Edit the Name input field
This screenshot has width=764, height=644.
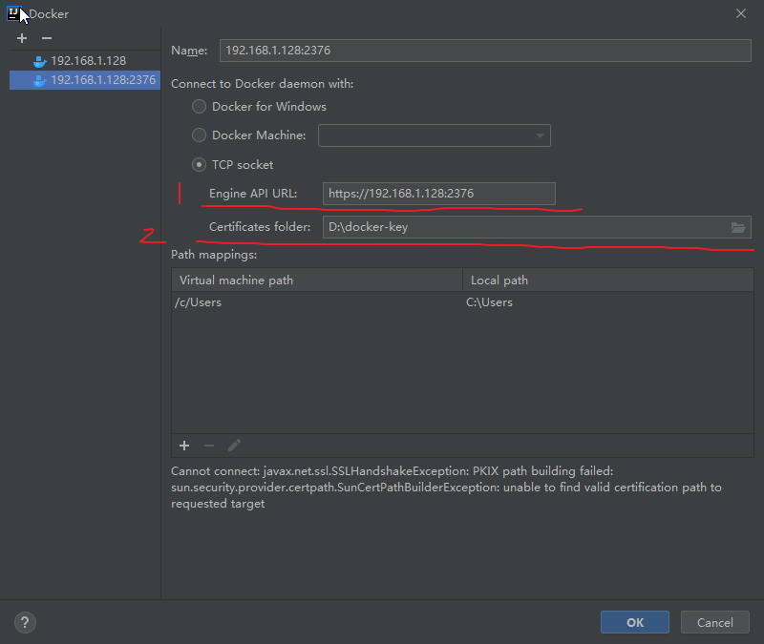click(485, 51)
